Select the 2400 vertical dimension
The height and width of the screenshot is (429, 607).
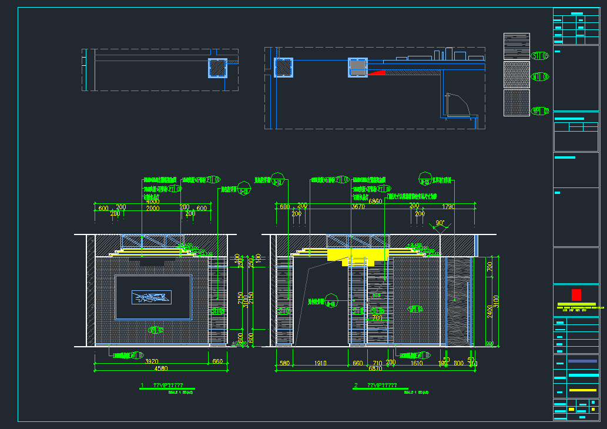[x=489, y=311]
